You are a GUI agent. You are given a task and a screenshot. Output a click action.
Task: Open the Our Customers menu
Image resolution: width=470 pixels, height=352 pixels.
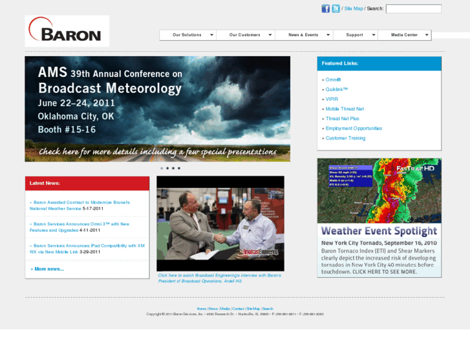coord(246,35)
